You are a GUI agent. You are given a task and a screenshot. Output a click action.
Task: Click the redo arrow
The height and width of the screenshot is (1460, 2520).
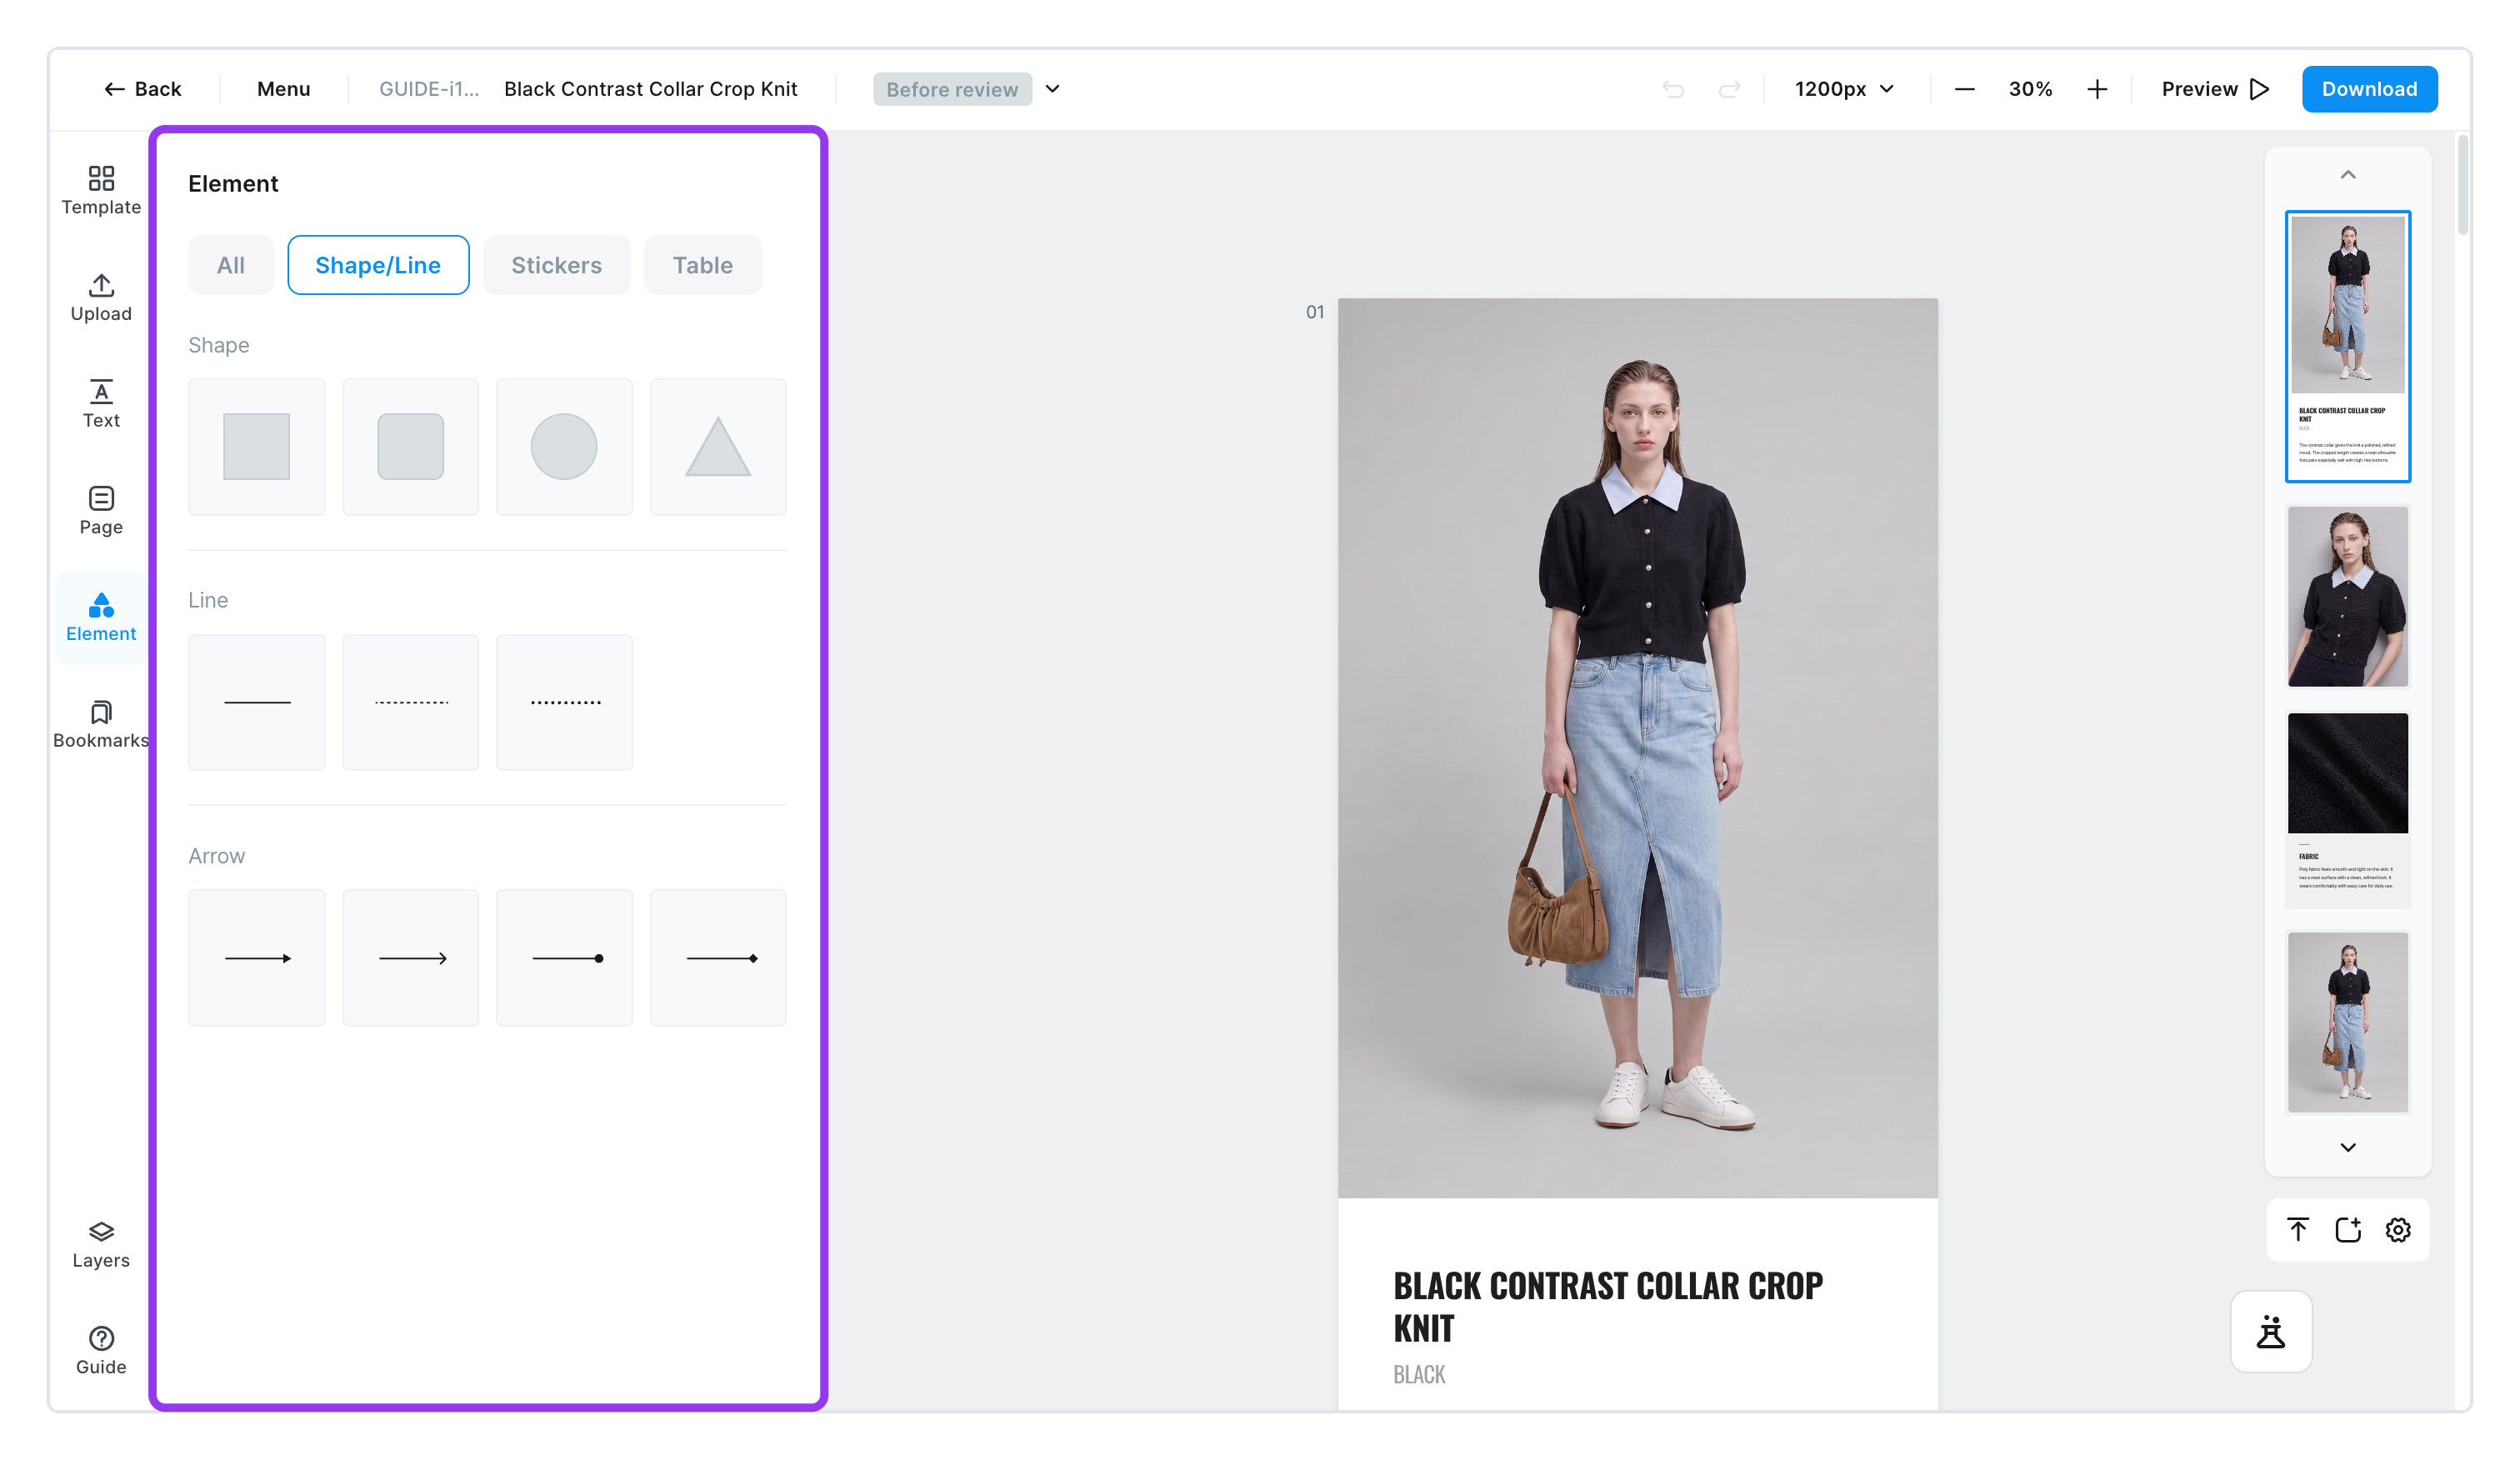[1729, 89]
